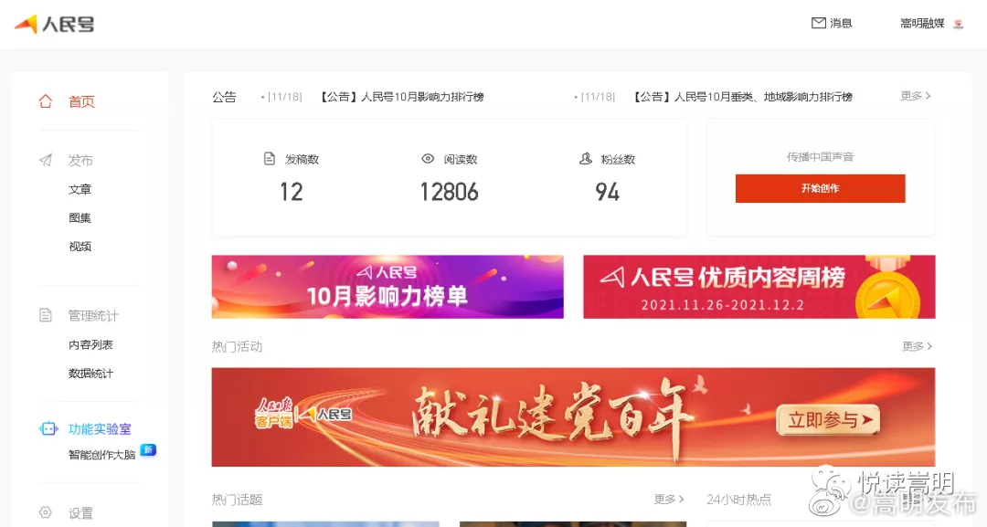
Task: Open the 消息 envelope icon
Action: [818, 23]
